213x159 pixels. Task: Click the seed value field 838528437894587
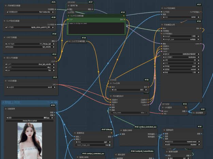(181, 54)
